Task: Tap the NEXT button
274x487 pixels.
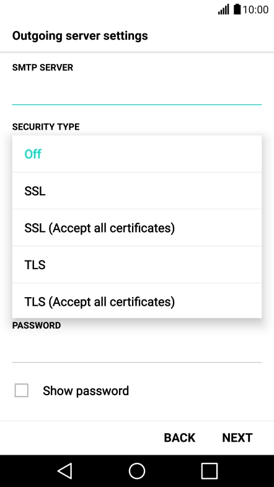Action: 237,437
